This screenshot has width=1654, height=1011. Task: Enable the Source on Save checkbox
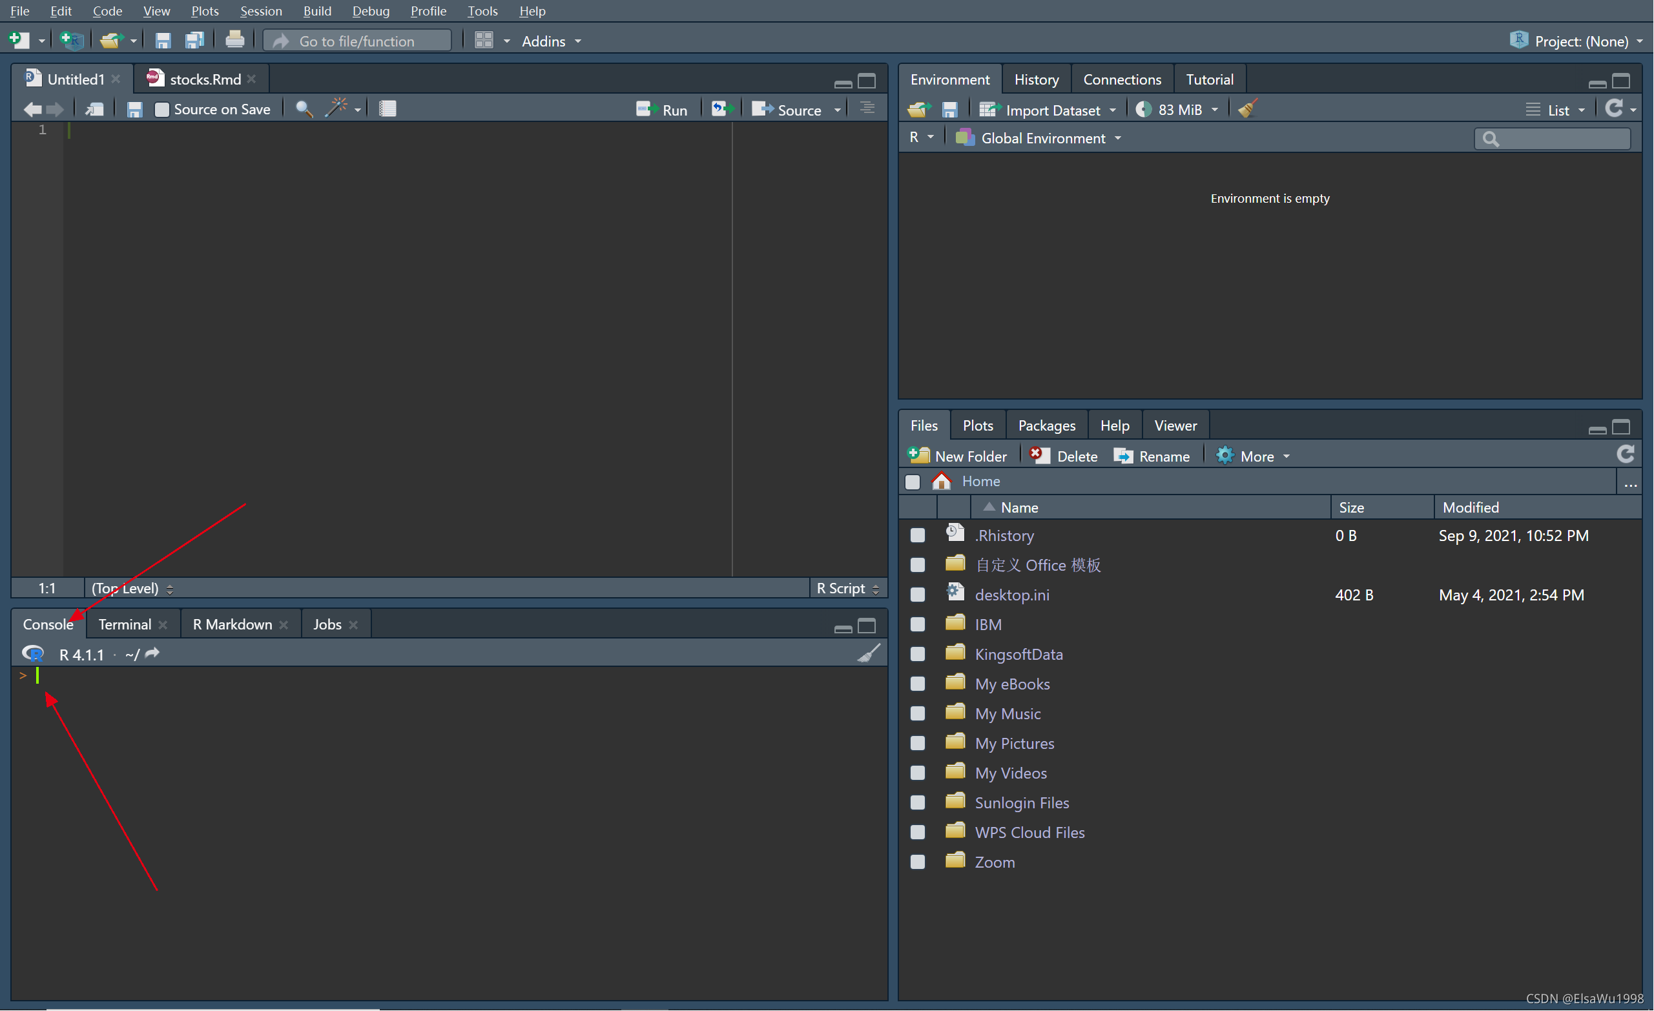pyautogui.click(x=161, y=109)
